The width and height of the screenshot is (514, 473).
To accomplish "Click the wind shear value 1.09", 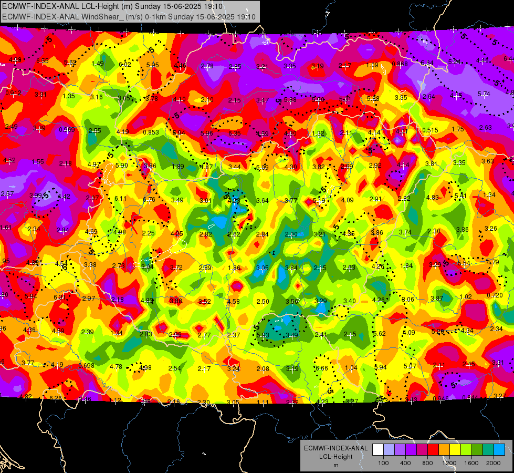I will point(372,65).
